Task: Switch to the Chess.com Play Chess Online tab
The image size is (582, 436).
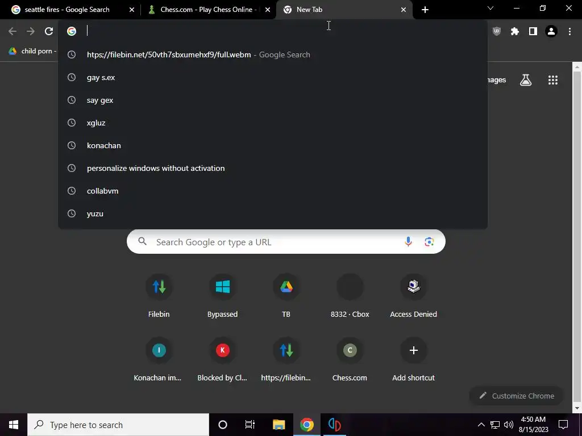Action: point(209,10)
